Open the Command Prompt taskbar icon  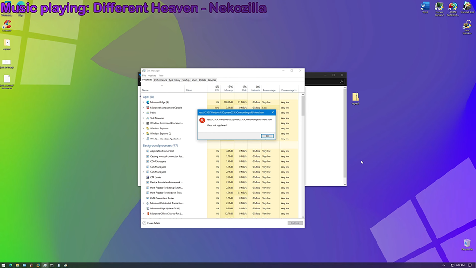52,265
